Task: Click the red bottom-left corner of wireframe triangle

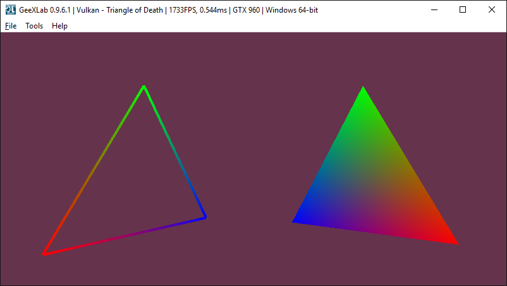Action: [44, 254]
